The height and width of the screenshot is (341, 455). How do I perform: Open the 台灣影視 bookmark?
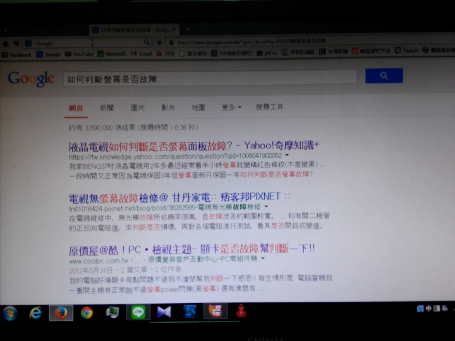(333, 52)
